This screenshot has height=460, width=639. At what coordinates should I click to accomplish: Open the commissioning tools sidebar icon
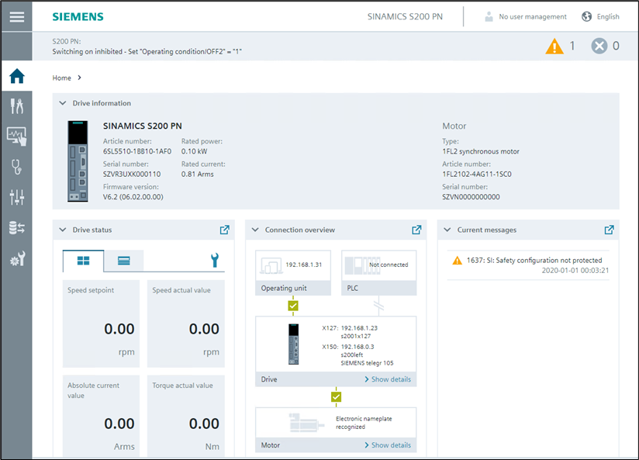(16, 106)
